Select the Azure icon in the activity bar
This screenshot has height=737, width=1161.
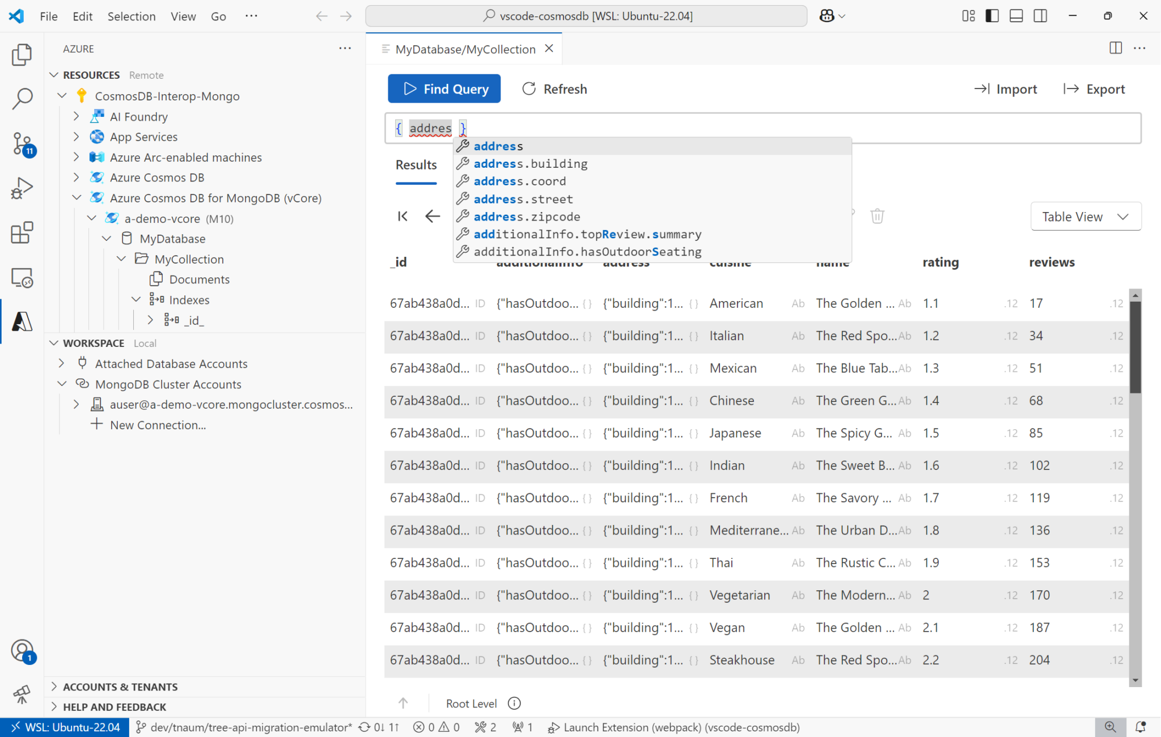(x=22, y=321)
